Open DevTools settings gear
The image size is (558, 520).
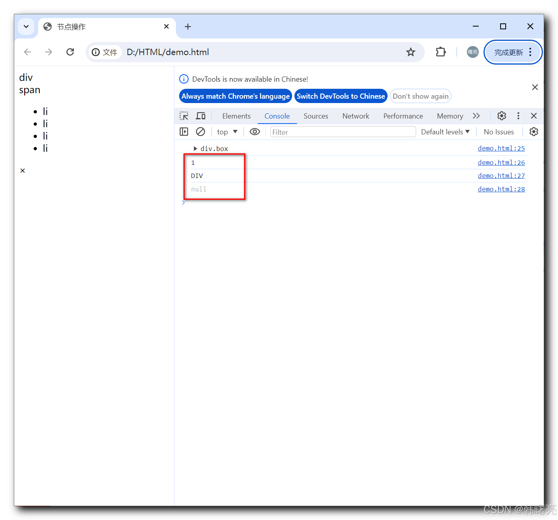click(x=502, y=116)
